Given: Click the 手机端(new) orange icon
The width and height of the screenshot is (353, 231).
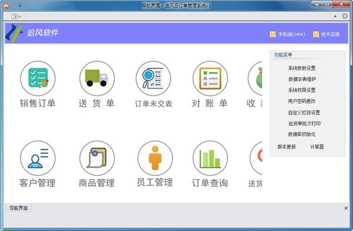Looking at the screenshot, I should 272,34.
